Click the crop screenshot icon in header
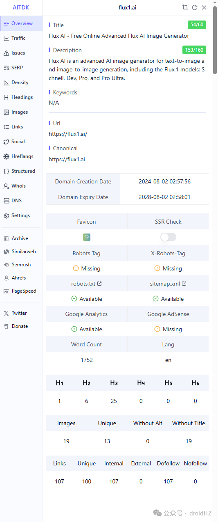 tap(185, 7)
